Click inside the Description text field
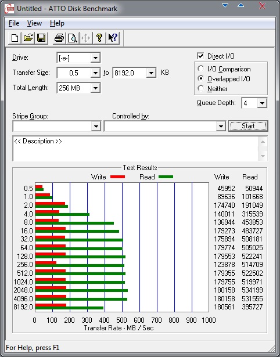 pos(135,149)
